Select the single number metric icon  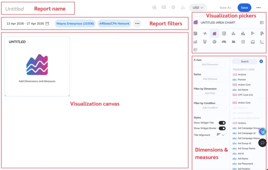233,42
